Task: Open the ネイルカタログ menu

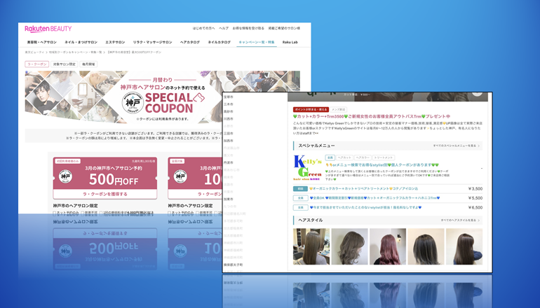Action: [220, 42]
